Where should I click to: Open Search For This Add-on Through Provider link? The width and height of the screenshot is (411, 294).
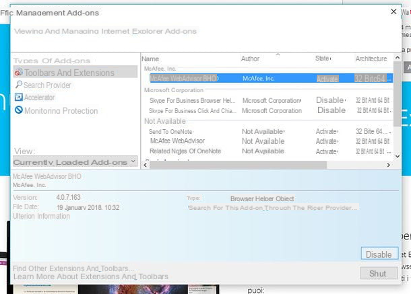(273, 208)
